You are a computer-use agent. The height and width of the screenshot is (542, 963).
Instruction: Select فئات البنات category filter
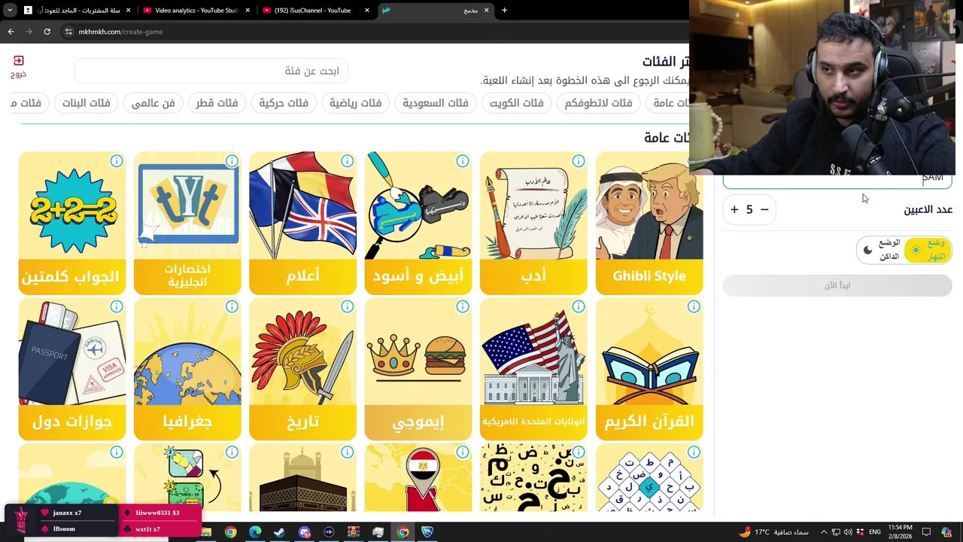pos(86,102)
